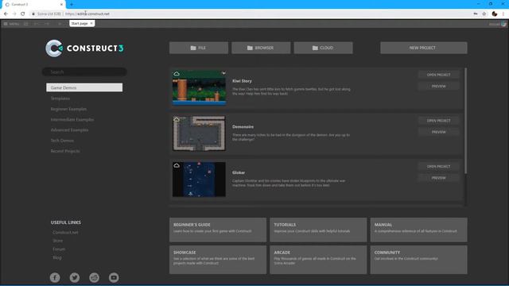The width and height of the screenshot is (509, 286).
Task: Open the Chrome three-dot menu
Action: [x=503, y=14]
